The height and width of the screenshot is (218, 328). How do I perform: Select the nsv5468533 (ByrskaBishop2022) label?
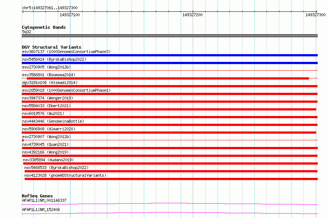tap(56, 168)
